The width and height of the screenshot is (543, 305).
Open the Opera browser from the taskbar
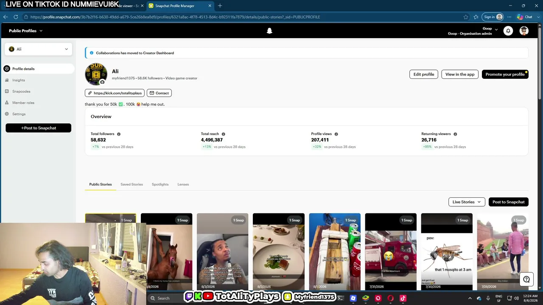click(x=390, y=298)
